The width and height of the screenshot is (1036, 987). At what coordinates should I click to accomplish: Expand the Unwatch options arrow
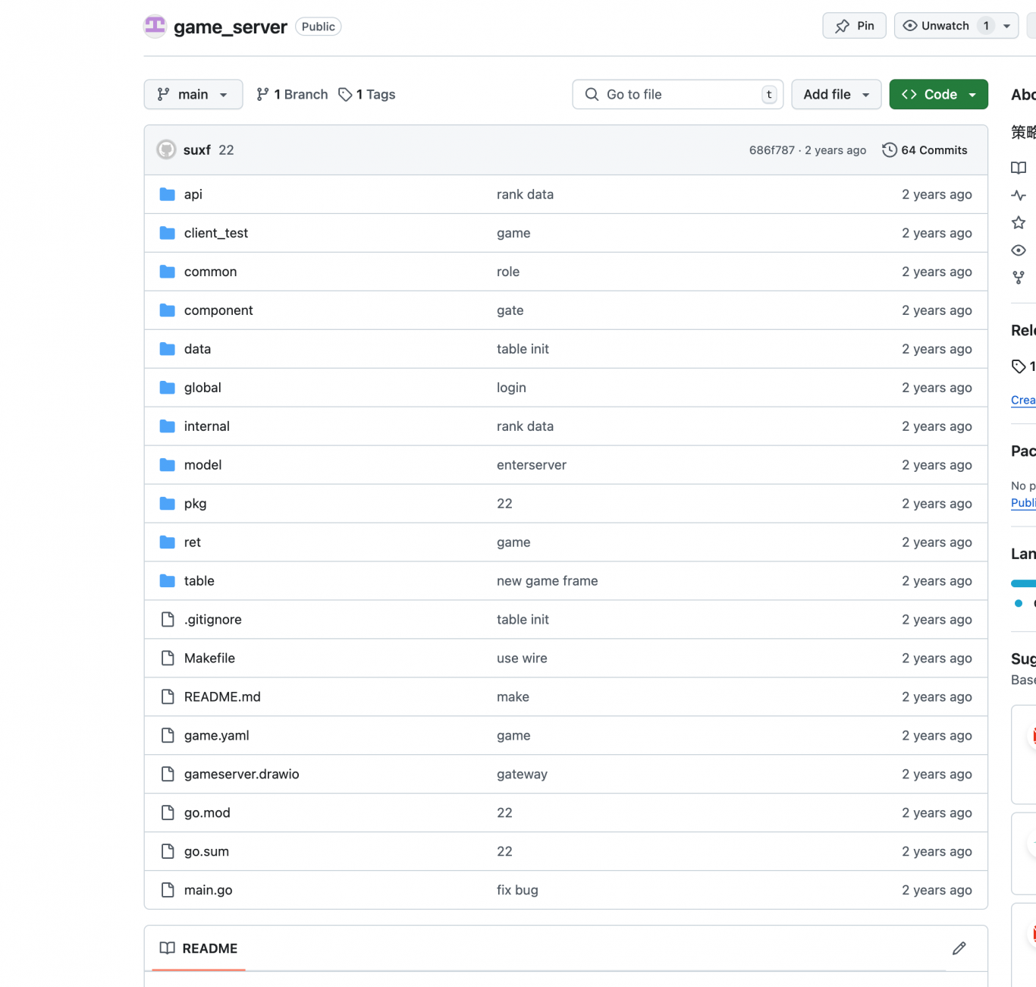(x=1006, y=26)
